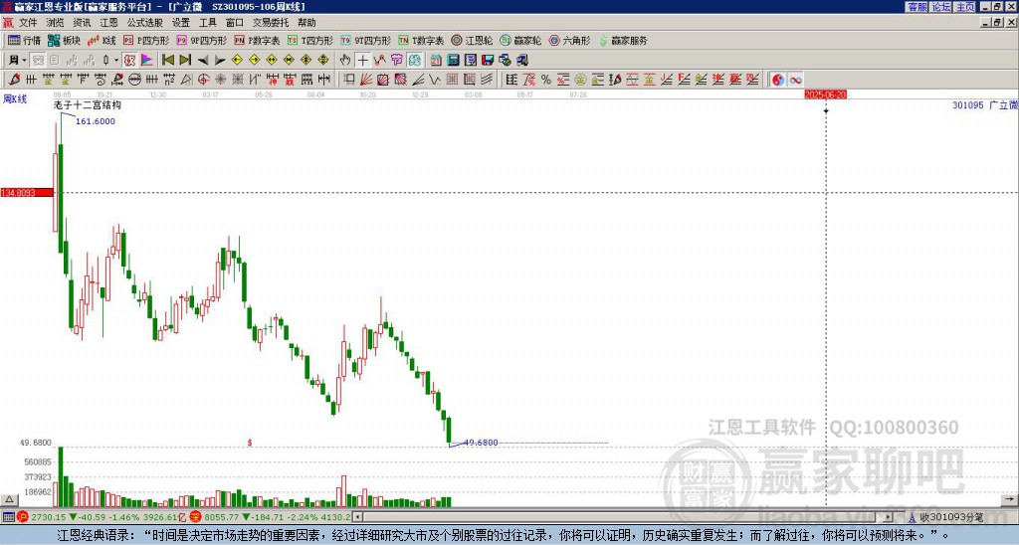Image resolution: width=1019 pixels, height=545 pixels.
Task: Open the 浏览 menu
Action: click(x=55, y=23)
